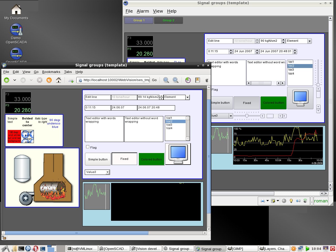Switch to the Group 2 tab
The height and width of the screenshot is (252, 336).
[168, 20]
